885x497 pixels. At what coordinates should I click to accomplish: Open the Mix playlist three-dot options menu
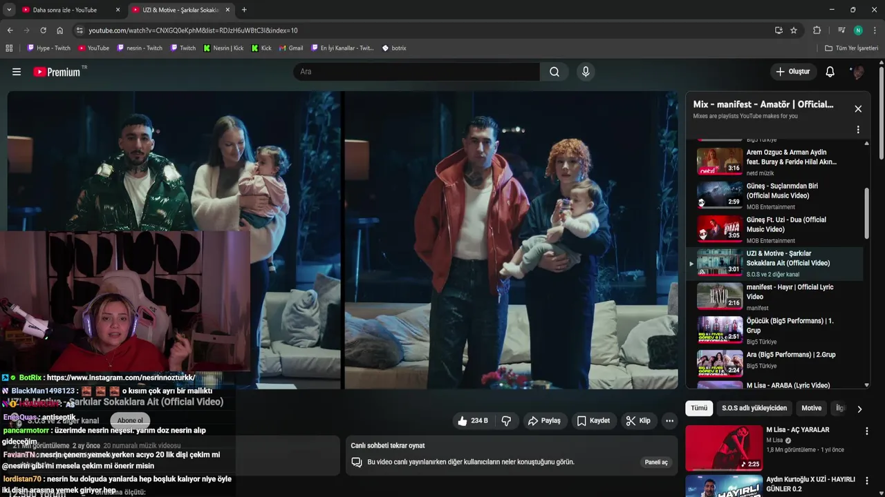point(858,130)
